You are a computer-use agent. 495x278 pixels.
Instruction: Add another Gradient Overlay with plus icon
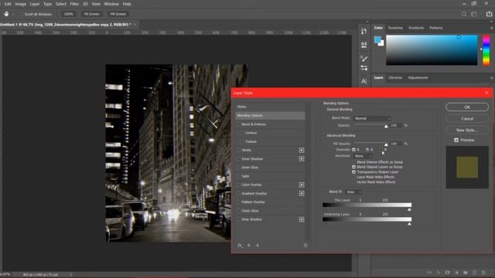[302, 193]
